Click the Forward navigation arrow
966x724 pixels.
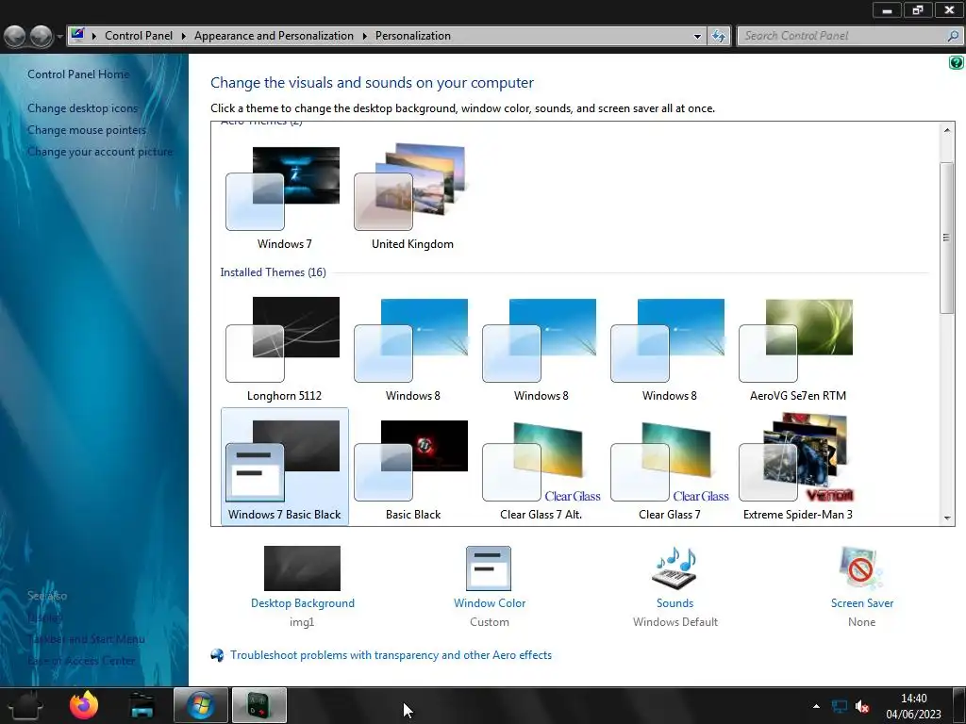click(42, 37)
